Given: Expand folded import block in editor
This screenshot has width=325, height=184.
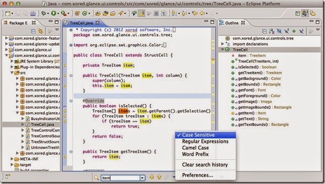Looking at the screenshot, I should coord(71,45).
